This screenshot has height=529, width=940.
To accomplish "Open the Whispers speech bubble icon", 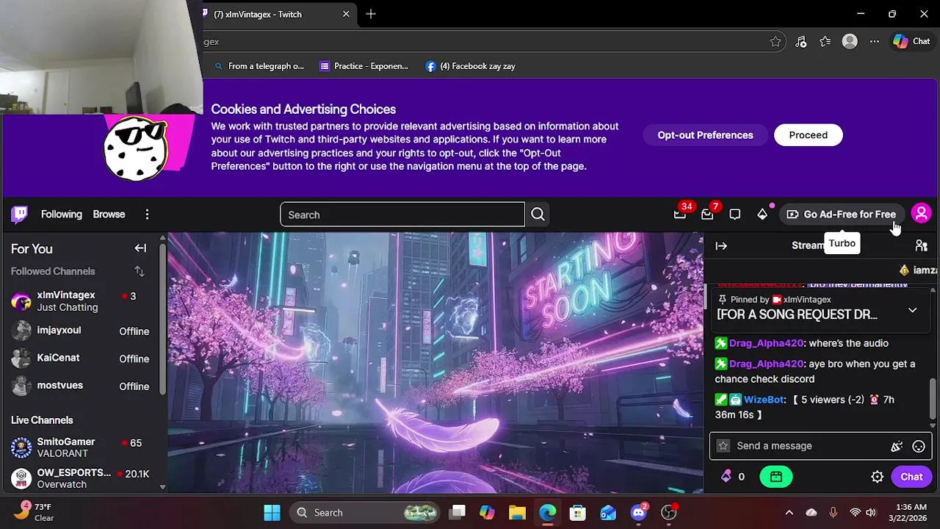I will [x=735, y=215].
